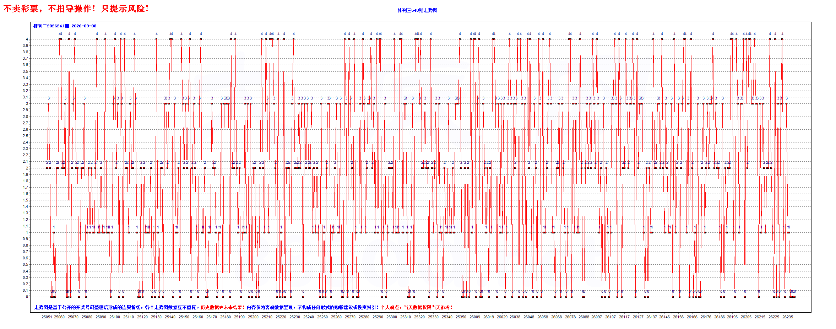
Task: Click the footer text starting with 走势图是基于公开的开奖号码
Action: 117,307
